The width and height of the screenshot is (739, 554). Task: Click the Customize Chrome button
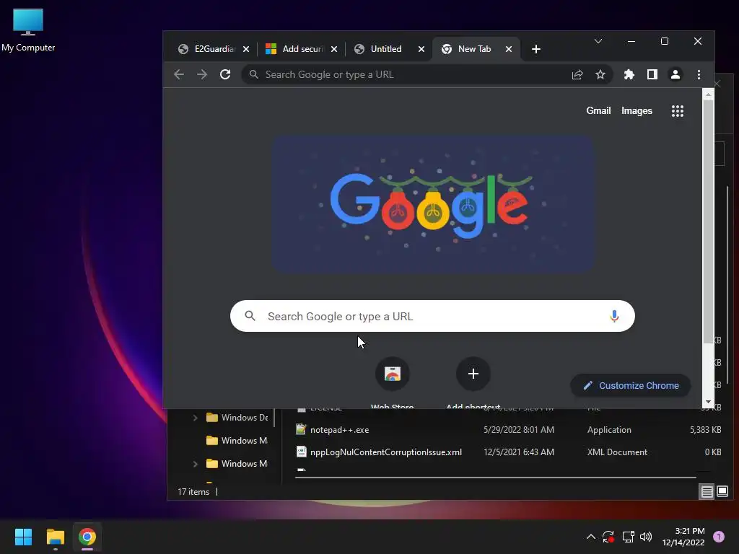pos(631,385)
